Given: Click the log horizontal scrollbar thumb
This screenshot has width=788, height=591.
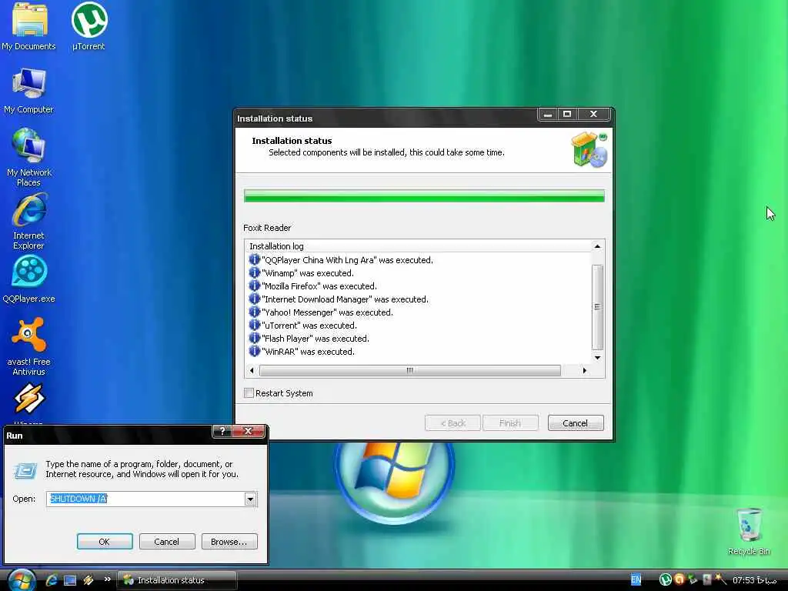Looking at the screenshot, I should (410, 370).
